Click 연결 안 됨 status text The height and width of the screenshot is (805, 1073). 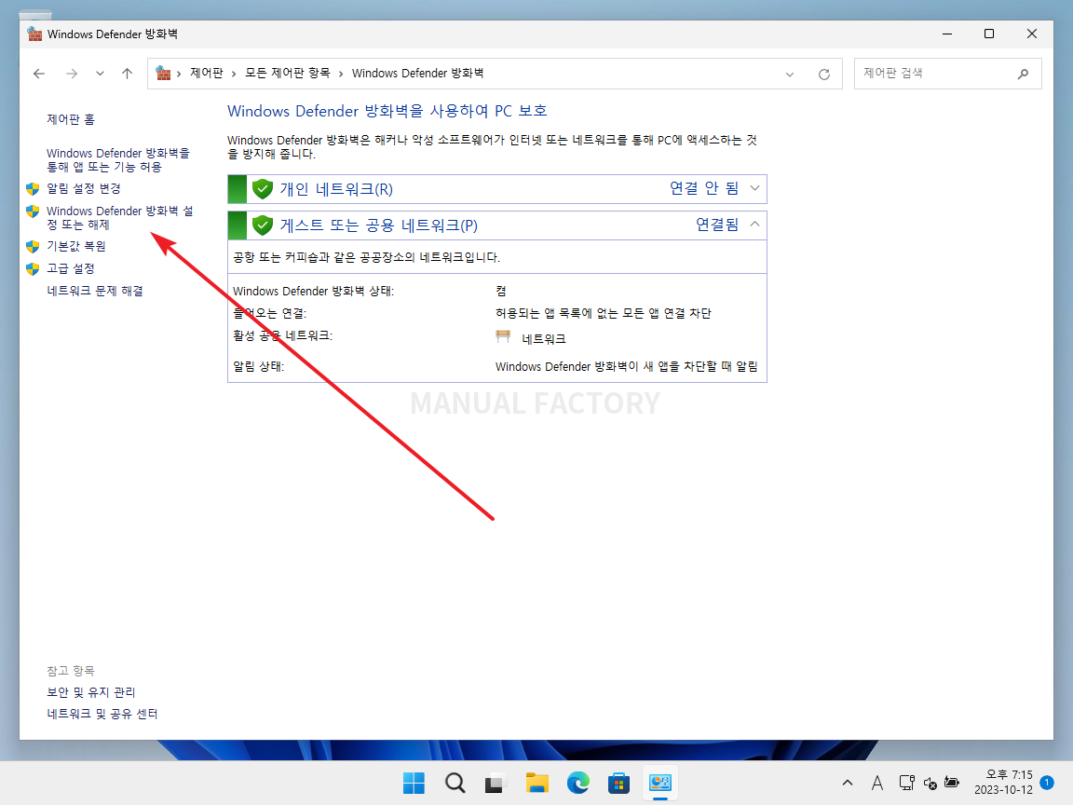704,188
